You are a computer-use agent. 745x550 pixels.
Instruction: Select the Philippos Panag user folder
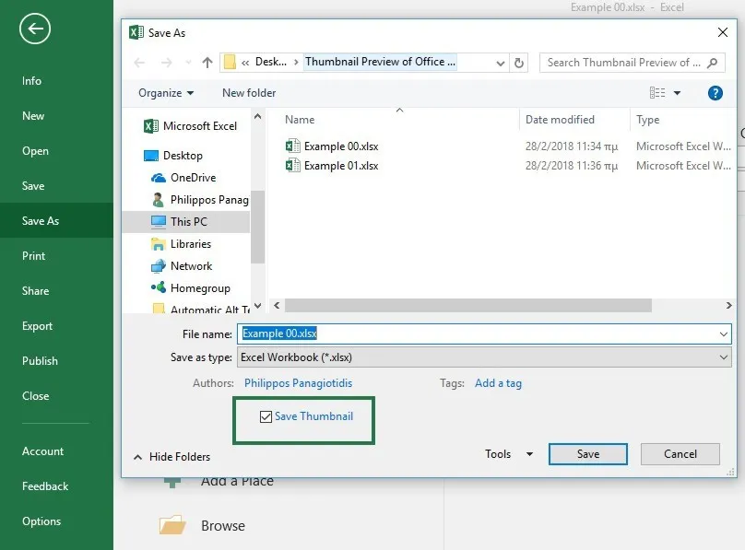pos(200,200)
